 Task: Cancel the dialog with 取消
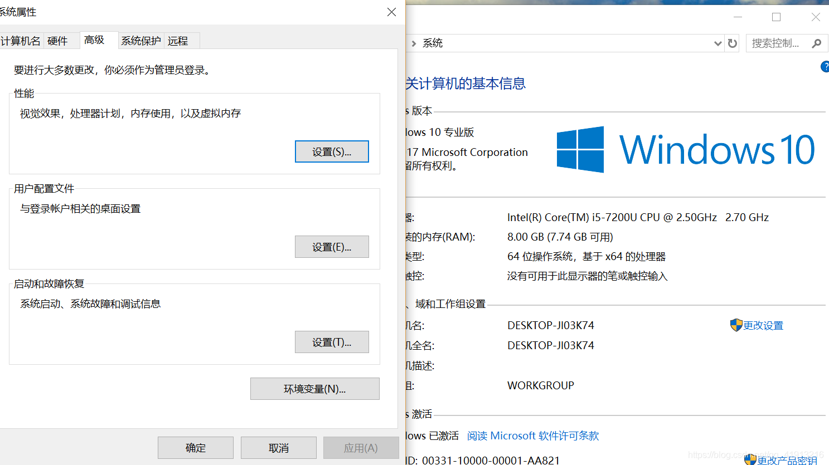click(x=279, y=448)
